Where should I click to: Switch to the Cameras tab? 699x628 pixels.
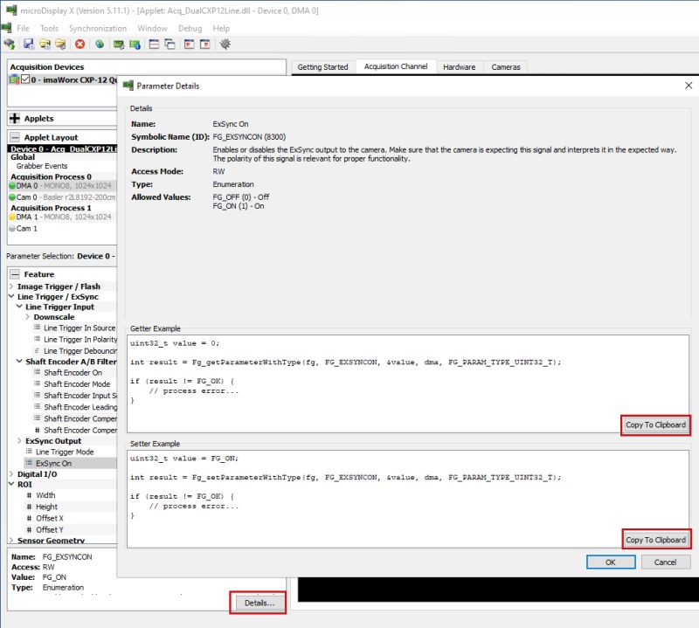[506, 67]
